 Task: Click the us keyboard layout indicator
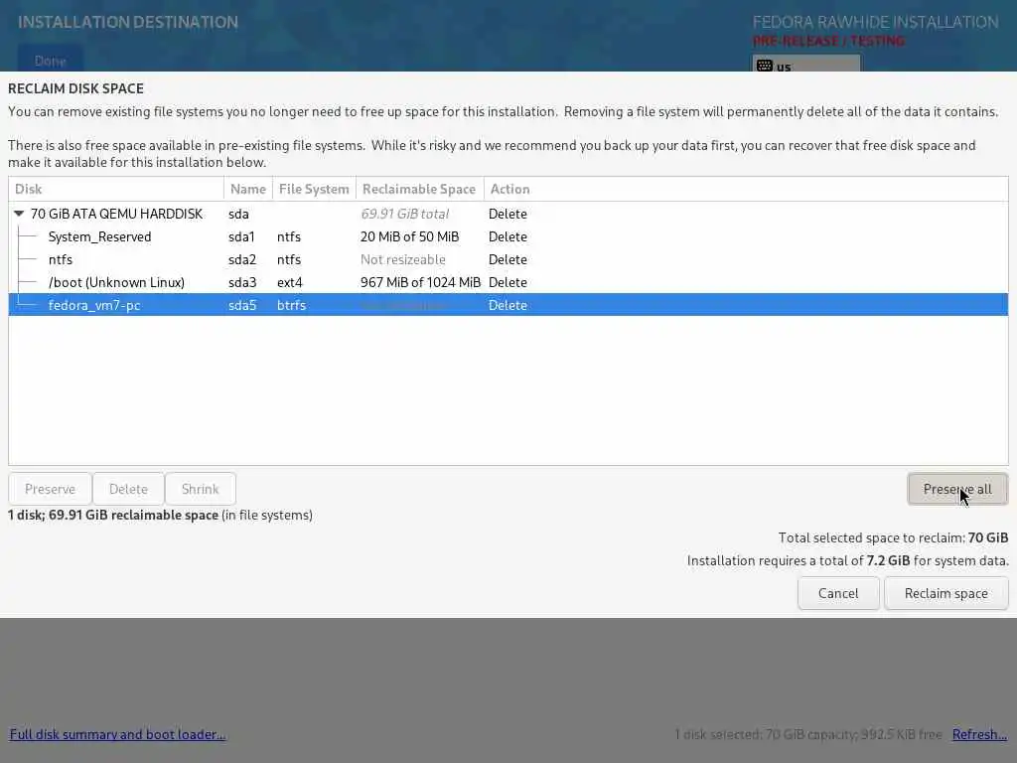tap(806, 66)
